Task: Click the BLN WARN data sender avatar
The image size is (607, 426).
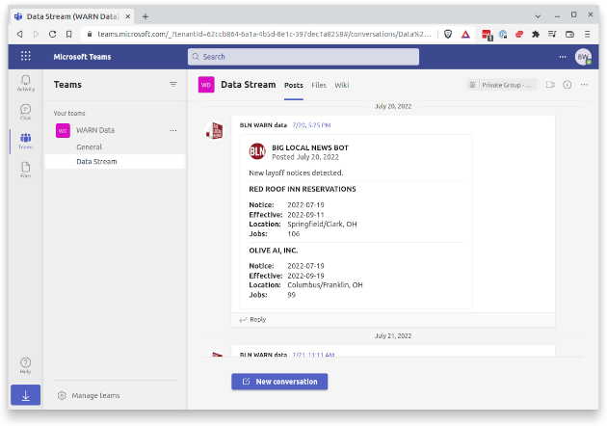Action: click(214, 130)
